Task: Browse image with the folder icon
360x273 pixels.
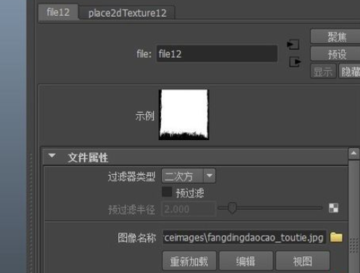Action: [x=336, y=237]
